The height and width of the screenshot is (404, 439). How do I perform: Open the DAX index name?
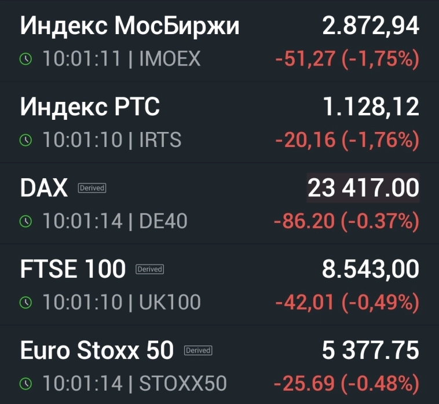[x=44, y=188]
